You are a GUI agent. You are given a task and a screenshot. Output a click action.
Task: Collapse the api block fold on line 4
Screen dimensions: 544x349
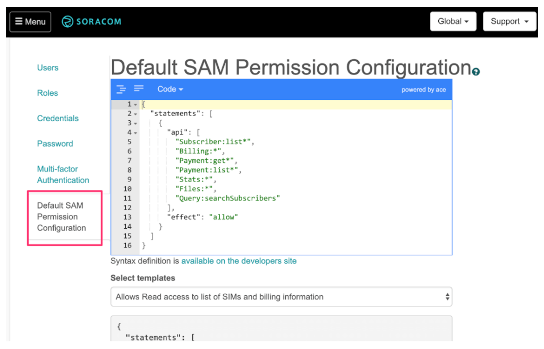pos(135,132)
